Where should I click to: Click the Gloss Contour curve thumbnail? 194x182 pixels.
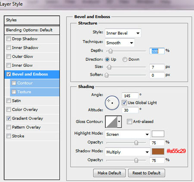(x=111, y=122)
